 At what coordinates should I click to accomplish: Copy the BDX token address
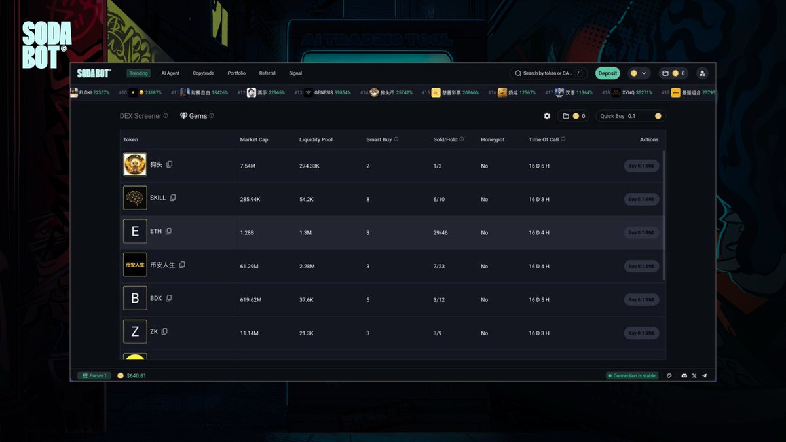coord(168,298)
